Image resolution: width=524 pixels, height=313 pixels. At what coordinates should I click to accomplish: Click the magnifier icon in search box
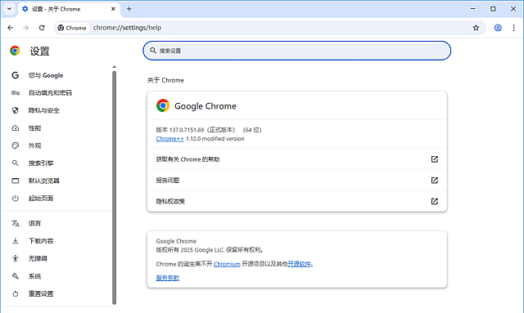point(153,51)
